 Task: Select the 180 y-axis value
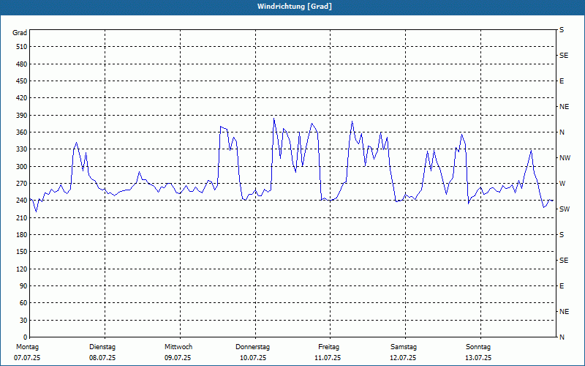point(22,234)
